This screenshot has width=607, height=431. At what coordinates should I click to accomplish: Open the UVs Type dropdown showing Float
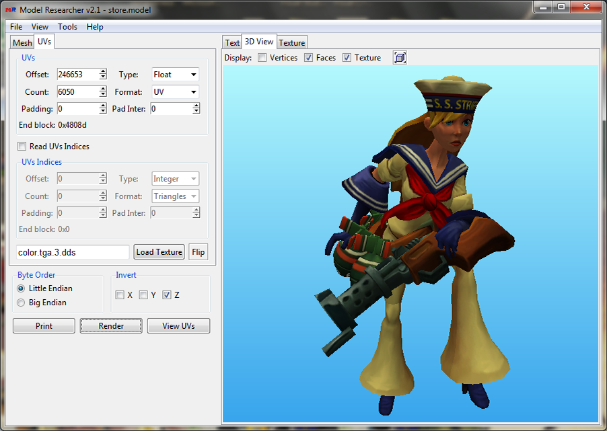click(x=176, y=74)
